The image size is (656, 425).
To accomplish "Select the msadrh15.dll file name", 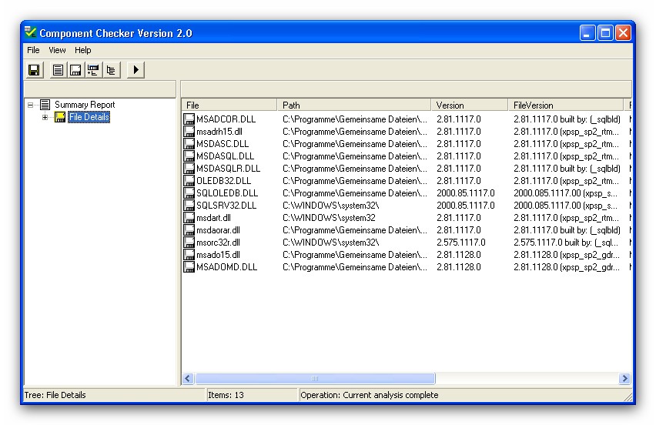I will 219,132.
